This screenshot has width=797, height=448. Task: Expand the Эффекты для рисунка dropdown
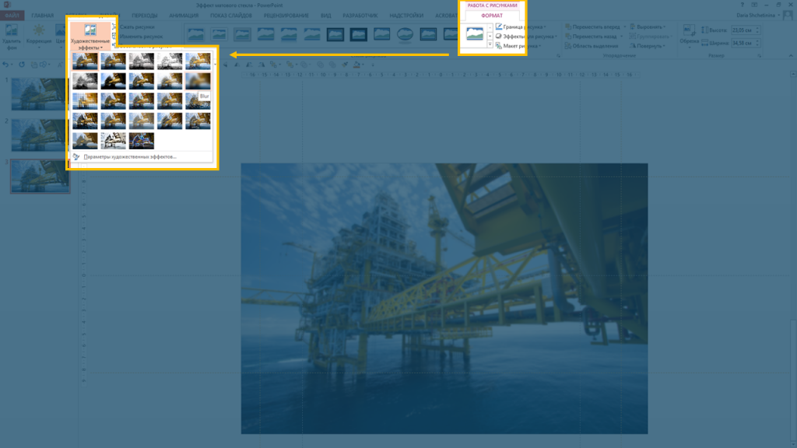525,37
